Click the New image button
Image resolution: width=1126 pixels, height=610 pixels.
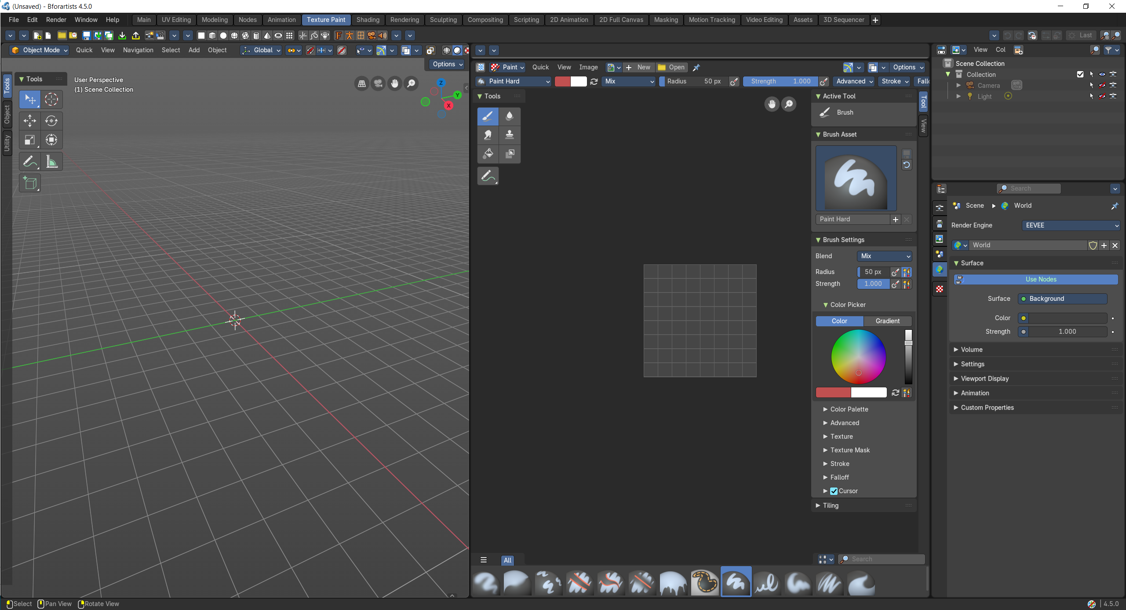[x=638, y=67]
